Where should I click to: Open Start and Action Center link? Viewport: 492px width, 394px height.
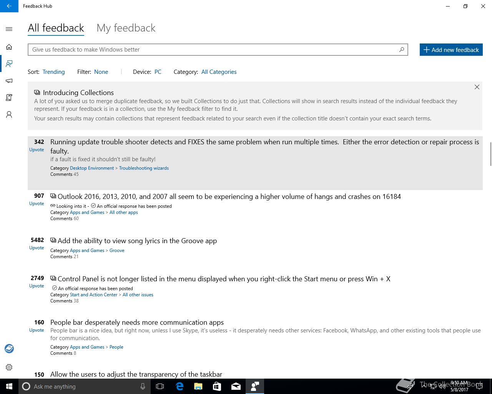point(93,295)
